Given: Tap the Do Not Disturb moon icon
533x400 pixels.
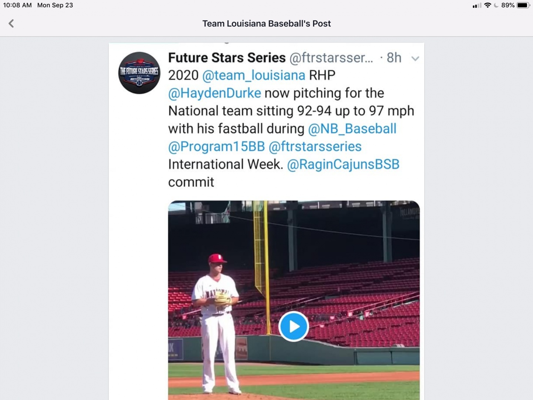Looking at the screenshot, I should [496, 5].
